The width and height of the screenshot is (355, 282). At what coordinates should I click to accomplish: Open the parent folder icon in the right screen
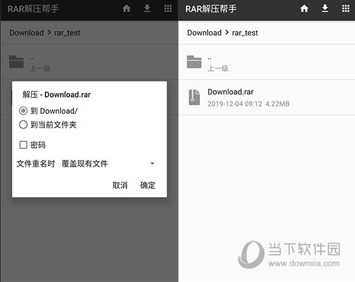tap(194, 61)
